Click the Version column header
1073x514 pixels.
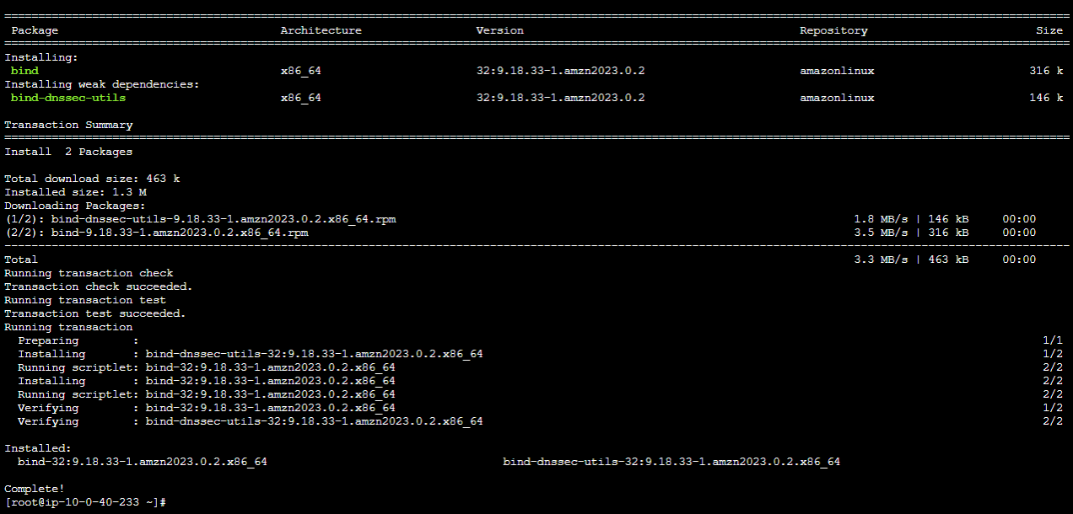(499, 30)
